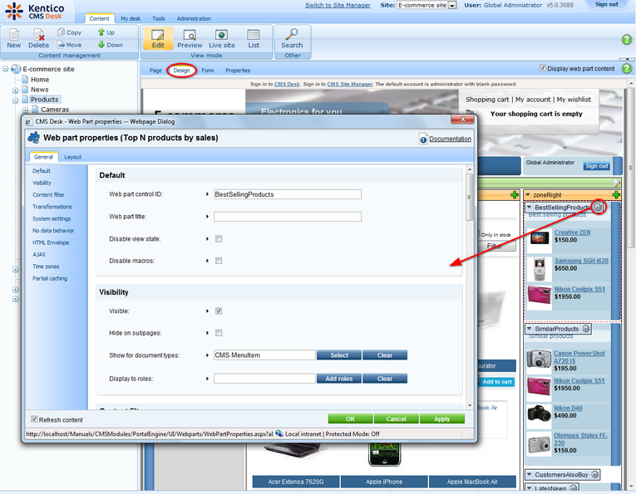The height and width of the screenshot is (494, 636).
Task: Open help via green question icon top right
Action: click(x=627, y=39)
